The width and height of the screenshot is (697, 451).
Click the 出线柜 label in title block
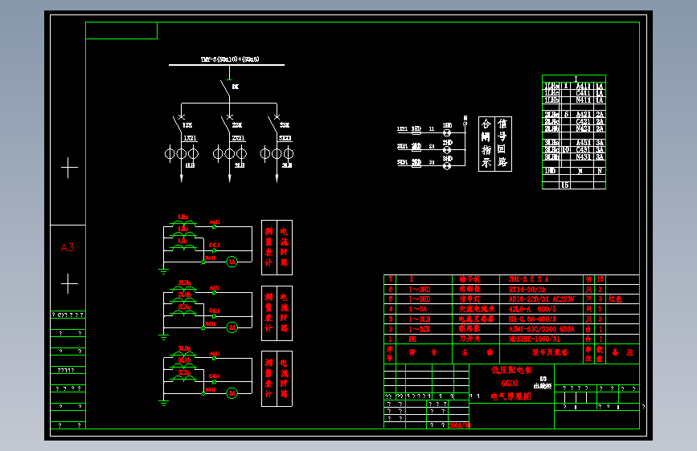[543, 386]
